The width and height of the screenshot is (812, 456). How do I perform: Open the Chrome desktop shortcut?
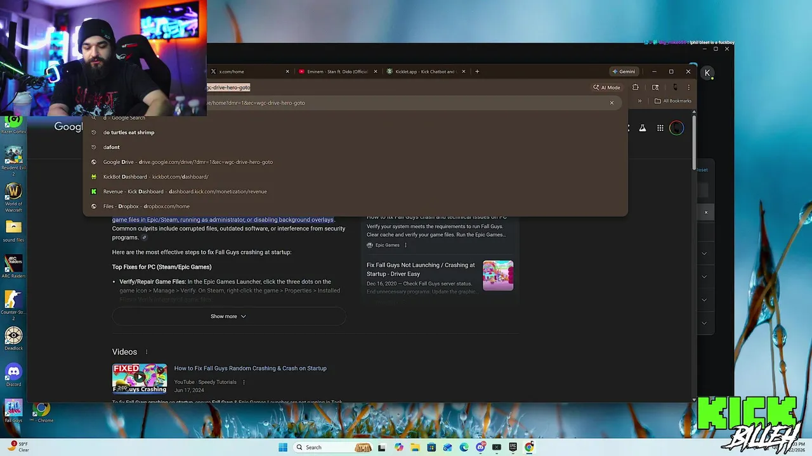[42, 411]
